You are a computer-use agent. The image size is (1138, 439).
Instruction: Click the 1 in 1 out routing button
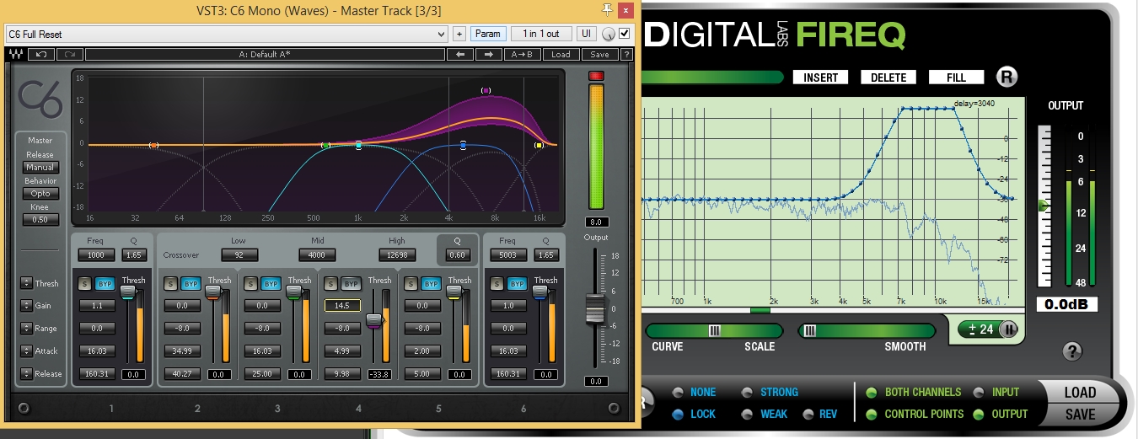[x=540, y=34]
